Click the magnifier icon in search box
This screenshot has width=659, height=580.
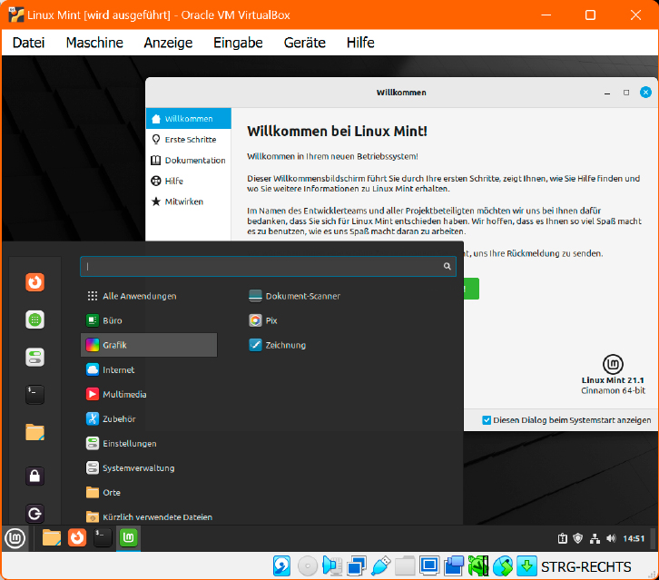447,266
